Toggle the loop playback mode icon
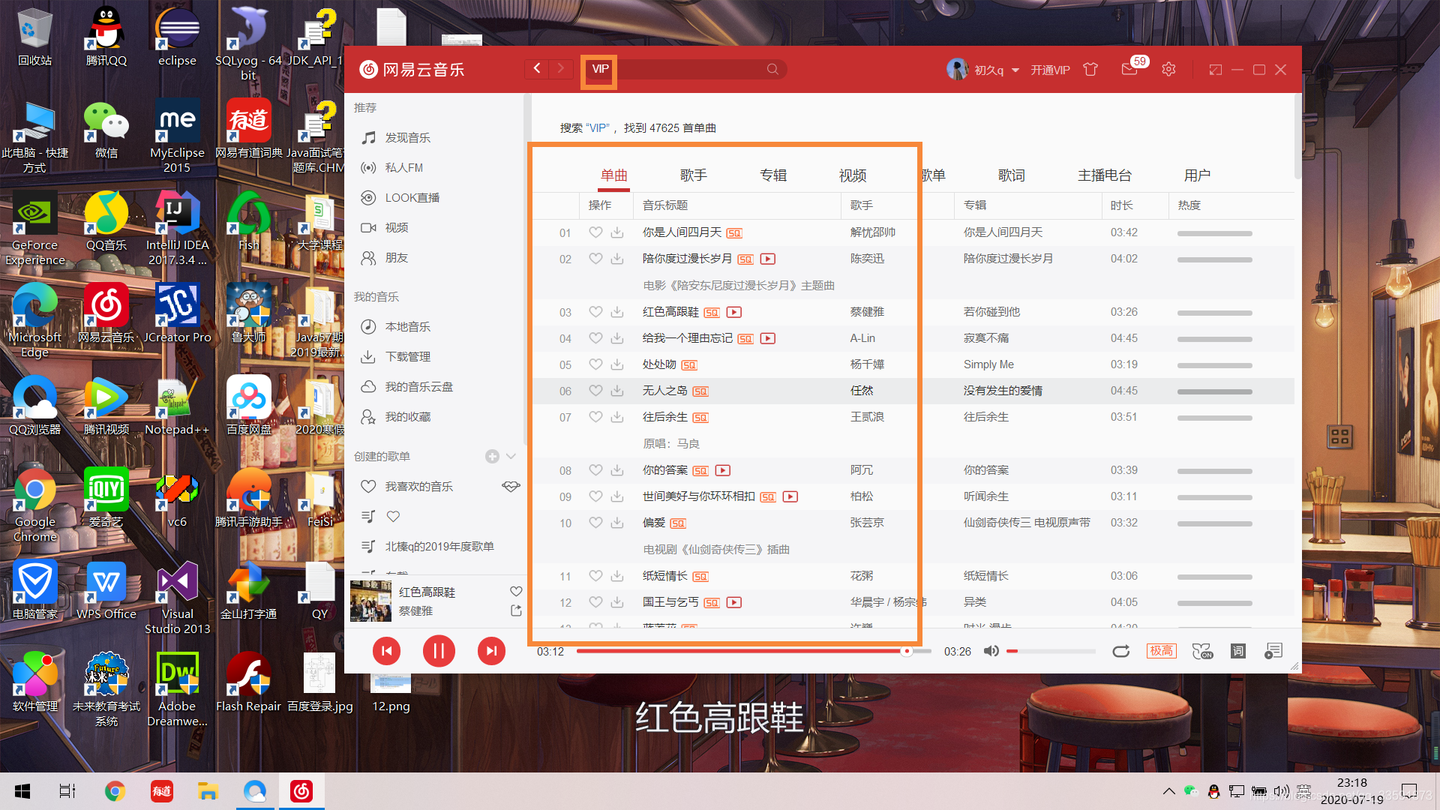Viewport: 1440px width, 810px height. click(1120, 651)
